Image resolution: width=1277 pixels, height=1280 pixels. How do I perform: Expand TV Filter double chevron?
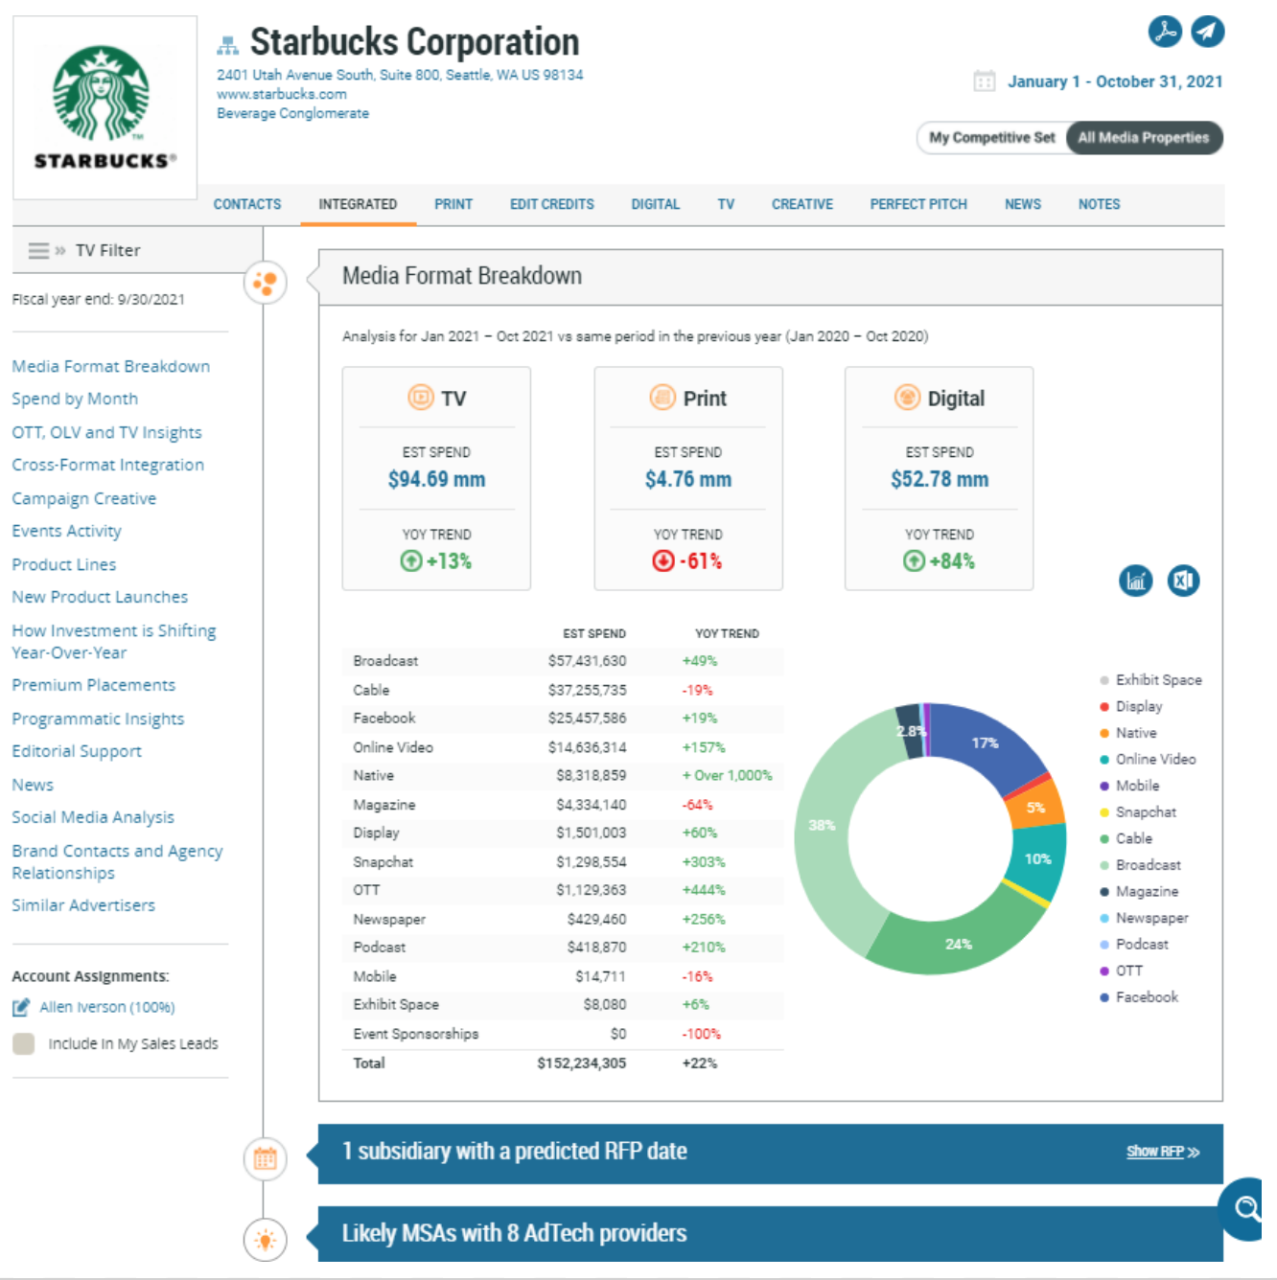(60, 250)
